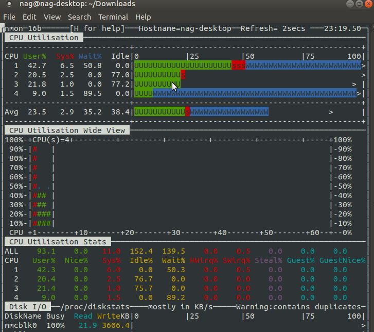The image size is (374, 332).
Task: Click the blue 'Wait%' column header in CPU Utilisation
Action: pos(90,56)
